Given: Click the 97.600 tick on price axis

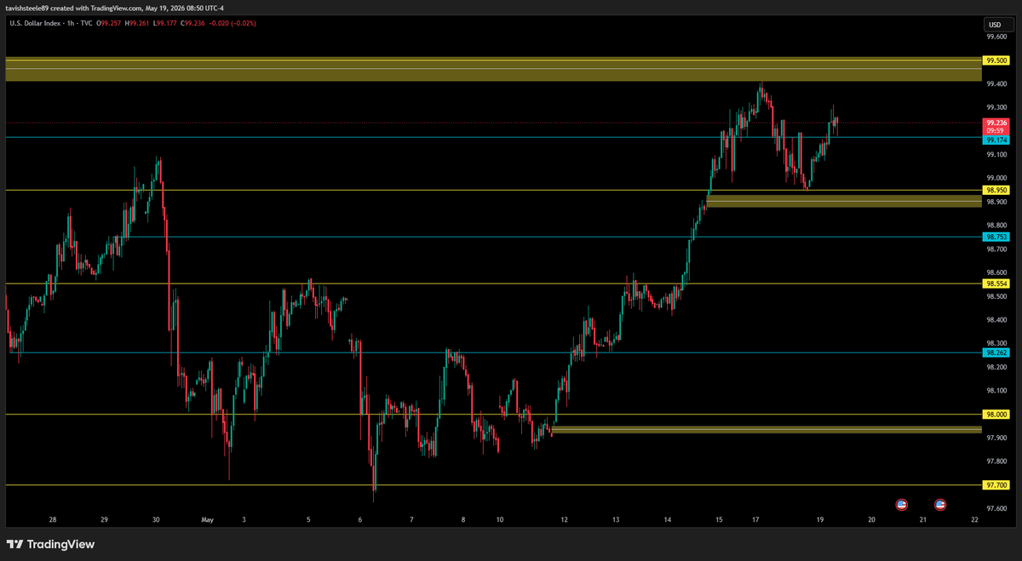Looking at the screenshot, I should point(995,509).
